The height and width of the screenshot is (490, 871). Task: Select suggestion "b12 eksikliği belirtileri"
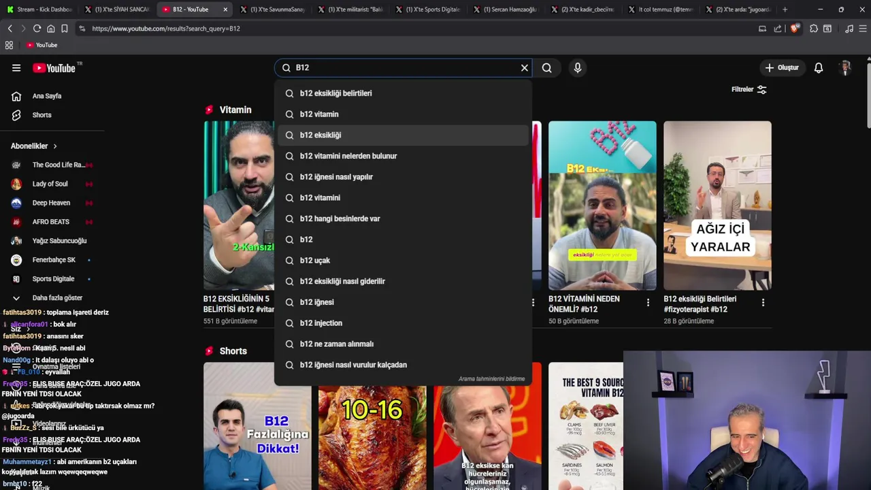click(x=403, y=93)
